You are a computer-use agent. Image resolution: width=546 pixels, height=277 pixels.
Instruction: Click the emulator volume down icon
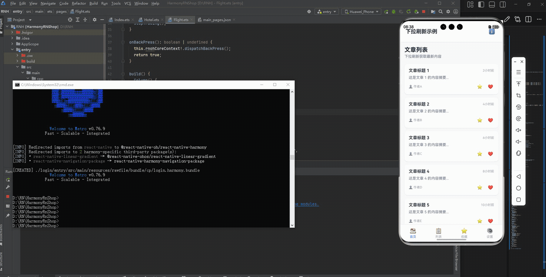518,142
